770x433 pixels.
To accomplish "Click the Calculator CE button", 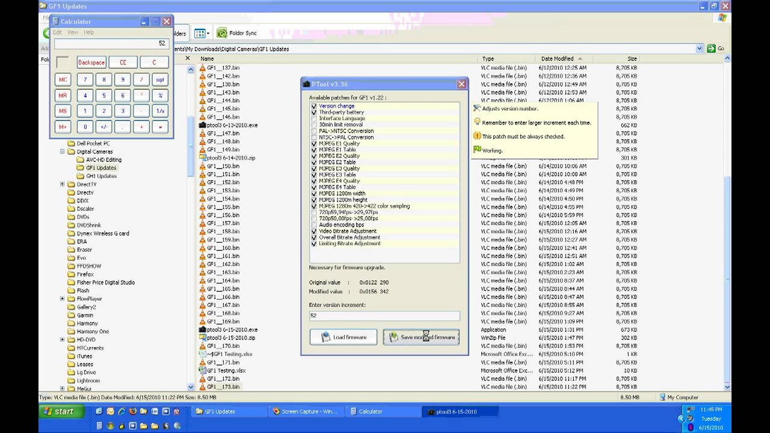I will 123,63.
